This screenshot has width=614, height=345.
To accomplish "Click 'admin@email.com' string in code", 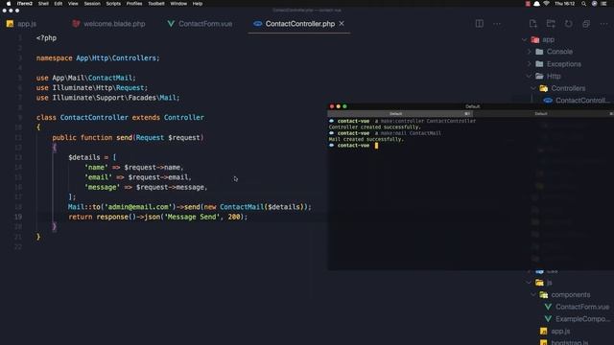I will (138, 207).
